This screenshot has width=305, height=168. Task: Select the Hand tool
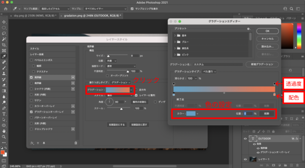coord(4,131)
